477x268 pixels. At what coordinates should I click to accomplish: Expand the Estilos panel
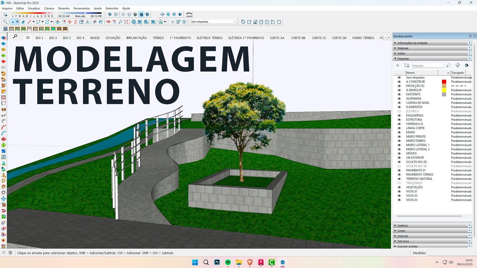click(x=432, y=53)
